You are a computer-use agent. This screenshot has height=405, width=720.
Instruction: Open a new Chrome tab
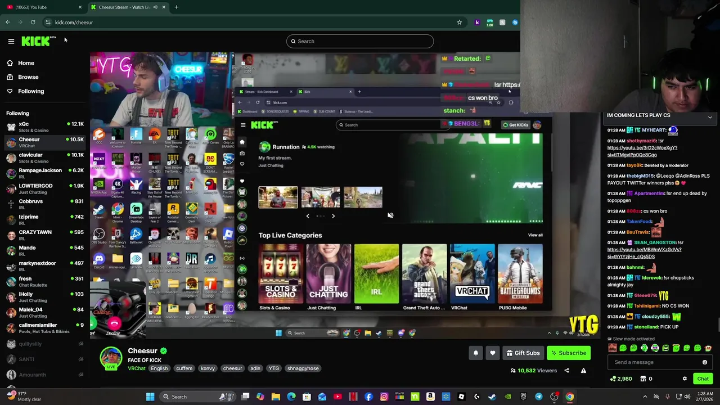(x=177, y=7)
